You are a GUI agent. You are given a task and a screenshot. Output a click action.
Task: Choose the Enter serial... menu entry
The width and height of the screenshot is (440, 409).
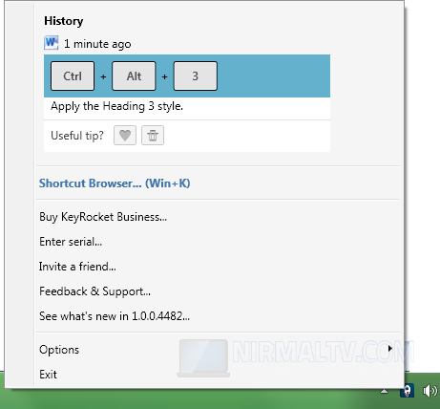(x=71, y=242)
